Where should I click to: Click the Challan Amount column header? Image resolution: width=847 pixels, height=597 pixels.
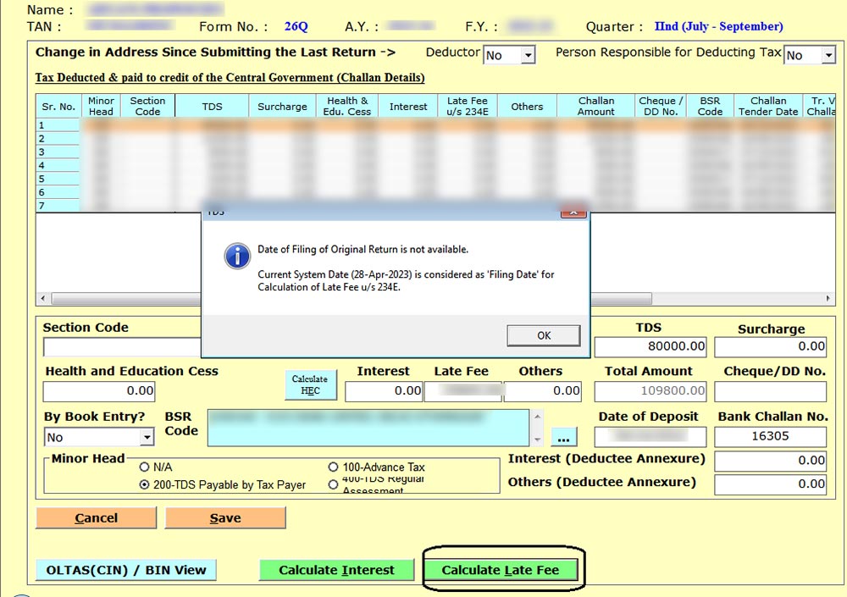(596, 106)
